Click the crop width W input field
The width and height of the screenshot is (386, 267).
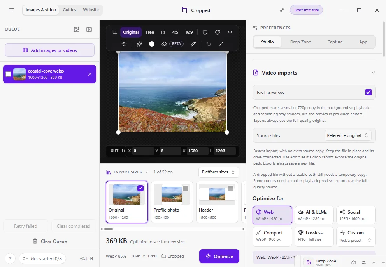[x=198, y=151]
